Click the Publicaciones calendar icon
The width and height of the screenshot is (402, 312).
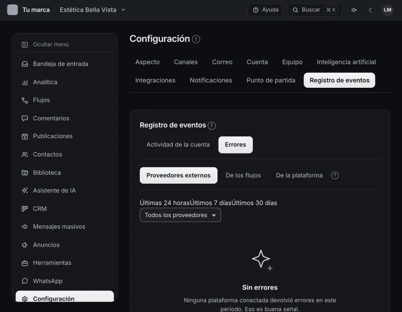click(25, 136)
